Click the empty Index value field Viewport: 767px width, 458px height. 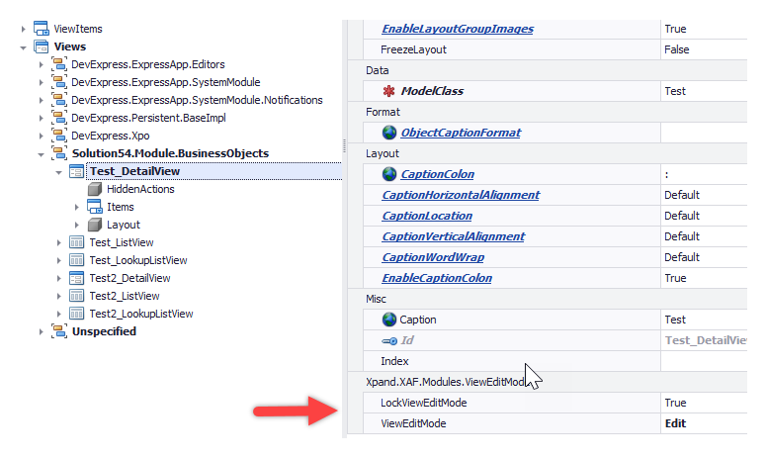pyautogui.click(x=705, y=361)
